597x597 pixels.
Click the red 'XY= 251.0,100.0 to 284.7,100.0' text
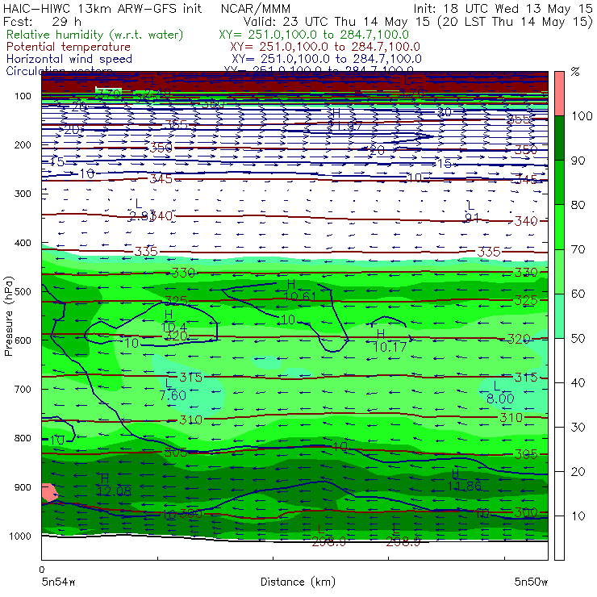[325, 47]
